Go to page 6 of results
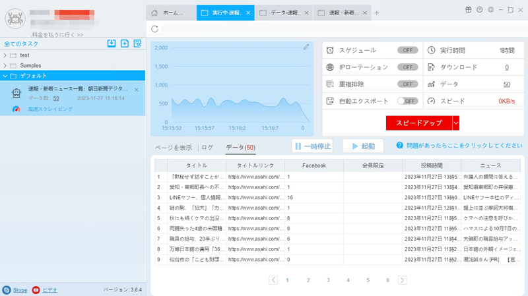This screenshot has height=296, width=528. (x=387, y=280)
